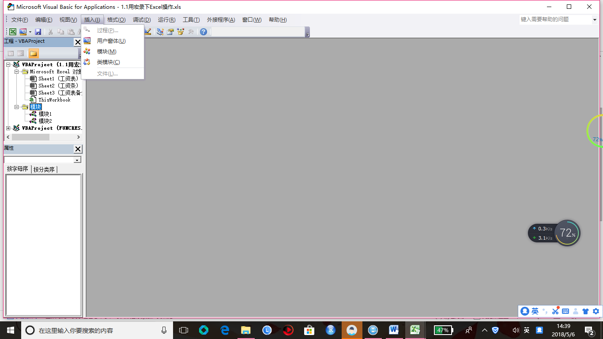Screen dimensions: 603x339
Task: Select 模块2 in project tree
Action: [x=45, y=121]
